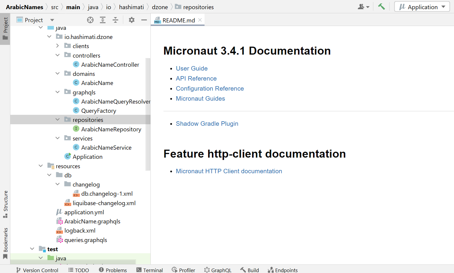Image resolution: width=454 pixels, height=273 pixels.
Task: Click the liquibase-changelog.xml file icon
Action: coord(68,203)
